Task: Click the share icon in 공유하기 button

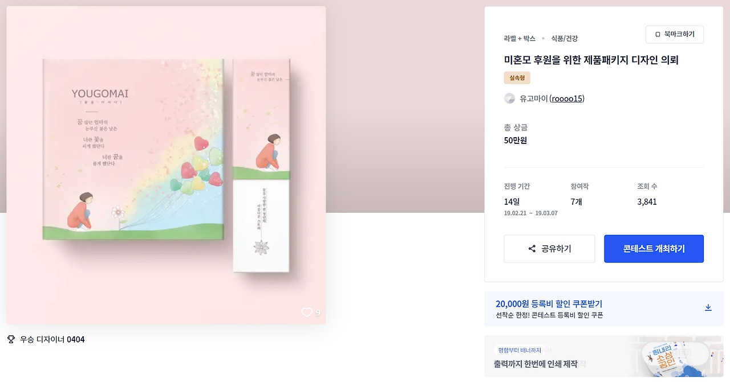Action: [532, 249]
